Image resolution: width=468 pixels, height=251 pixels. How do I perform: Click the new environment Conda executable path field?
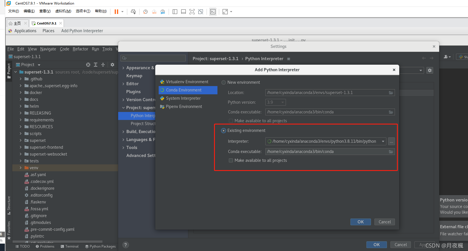click(x=330, y=112)
